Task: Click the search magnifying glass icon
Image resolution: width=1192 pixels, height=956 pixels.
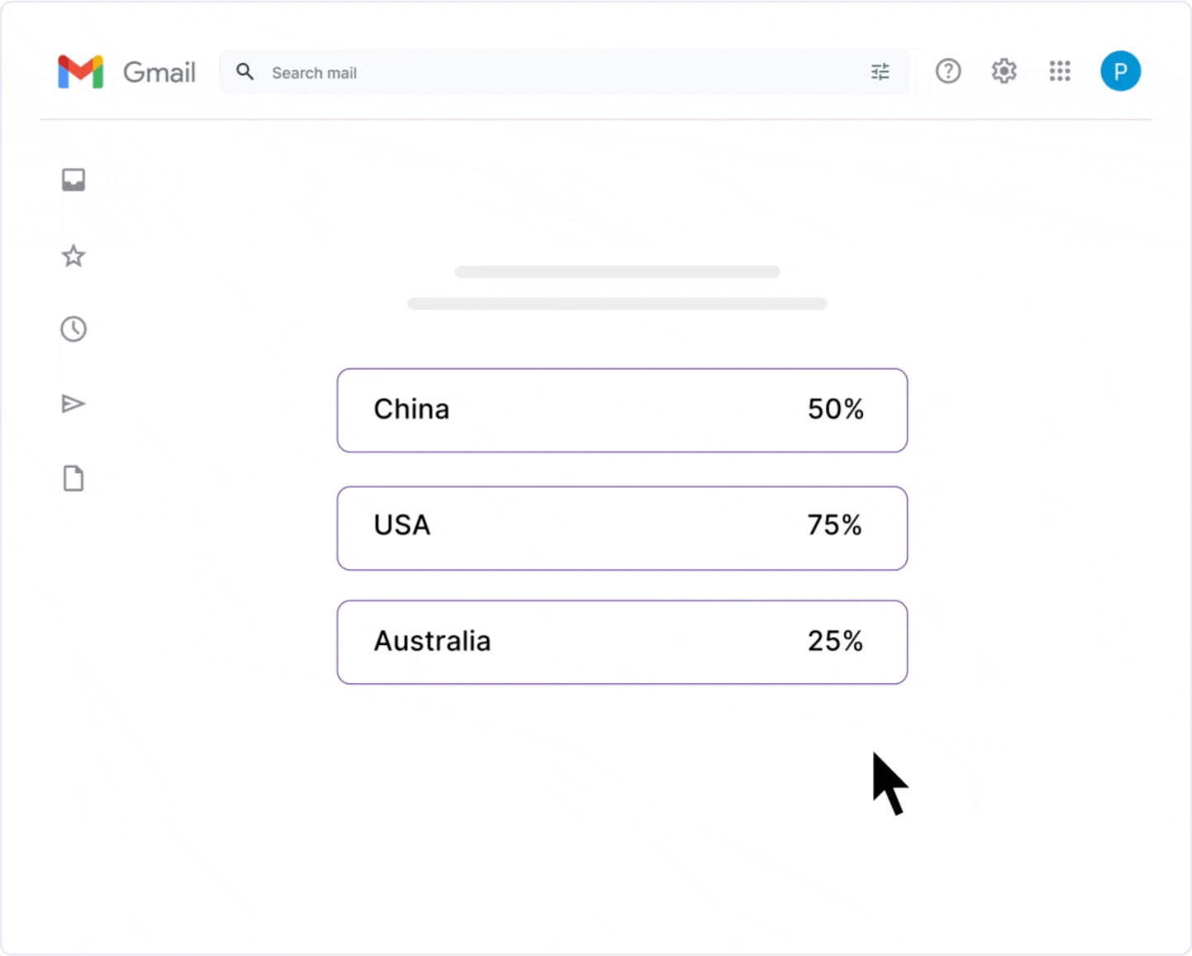Action: [246, 72]
